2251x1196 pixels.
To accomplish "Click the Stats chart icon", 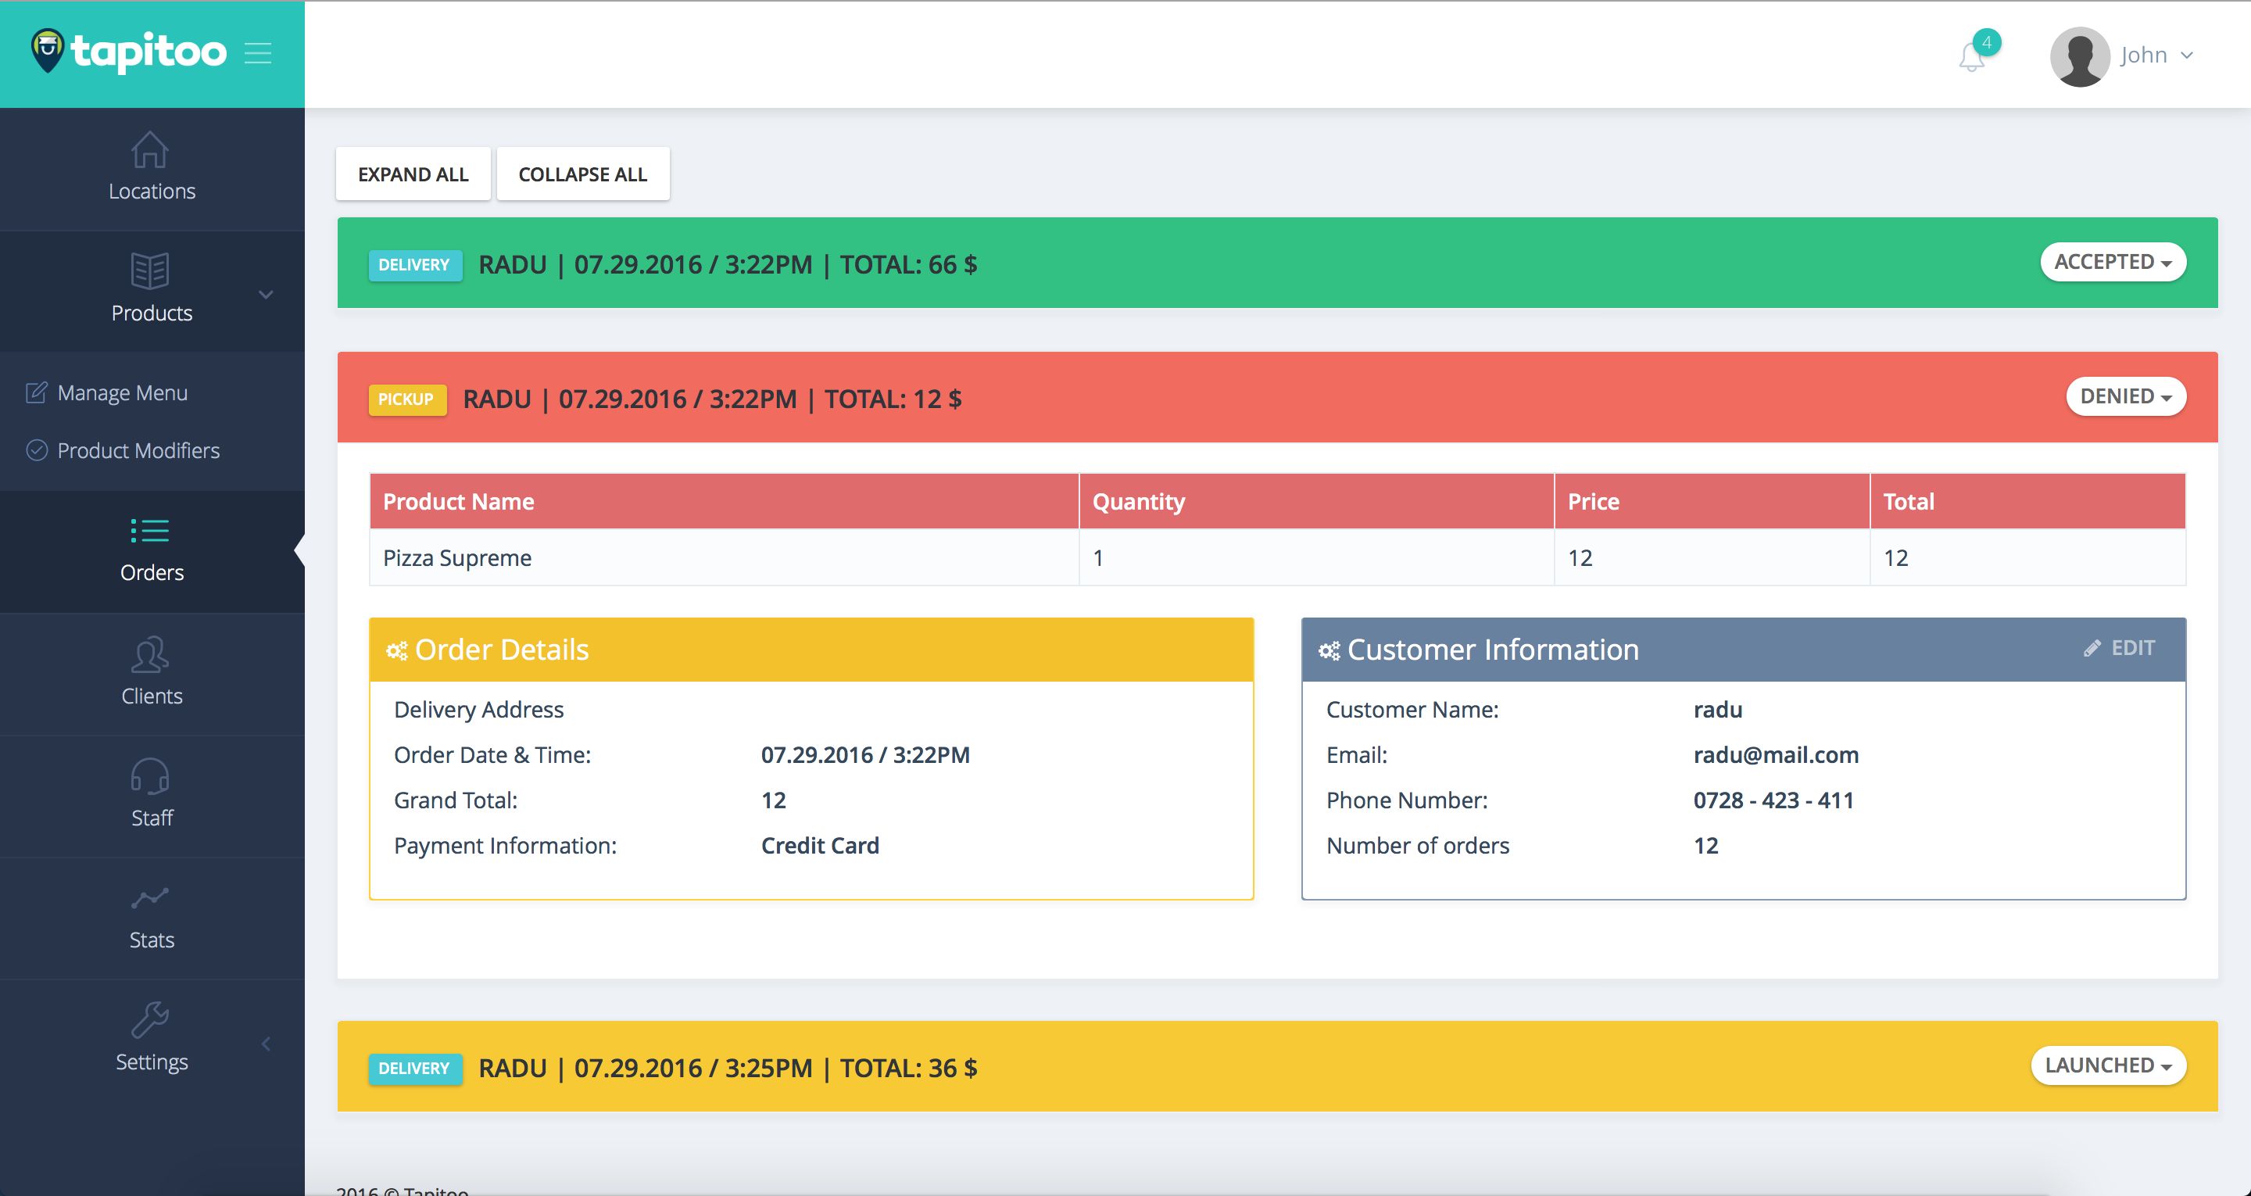I will coord(149,898).
